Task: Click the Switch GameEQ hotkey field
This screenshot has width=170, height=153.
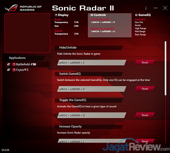Action: point(92,89)
